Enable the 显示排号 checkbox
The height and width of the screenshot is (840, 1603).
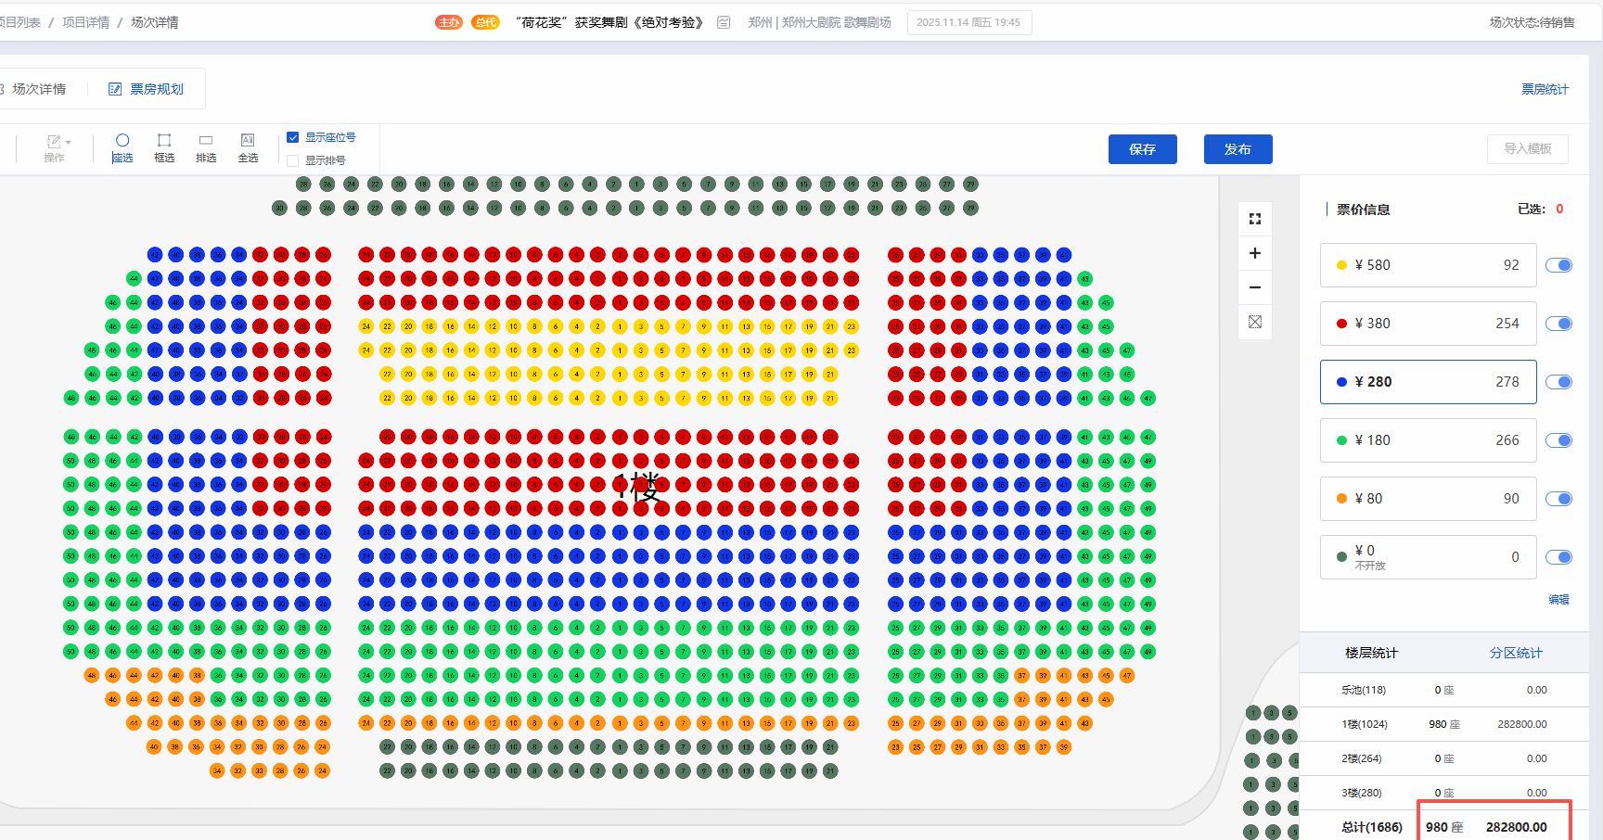(x=293, y=160)
